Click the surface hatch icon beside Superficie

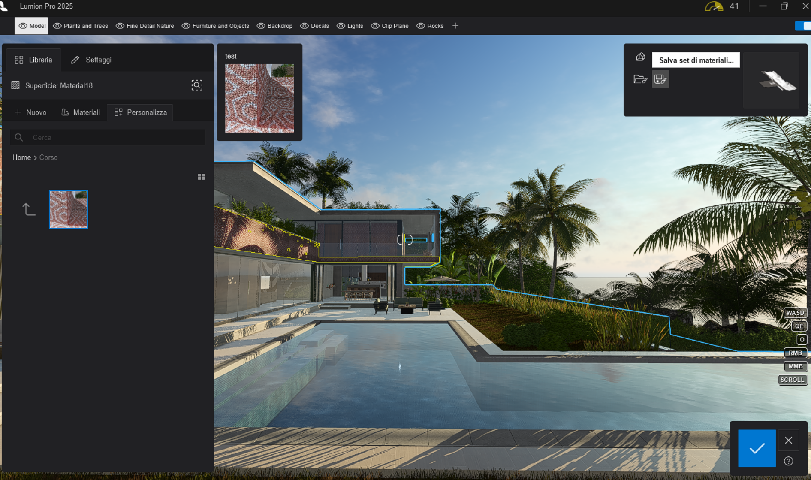click(x=15, y=85)
